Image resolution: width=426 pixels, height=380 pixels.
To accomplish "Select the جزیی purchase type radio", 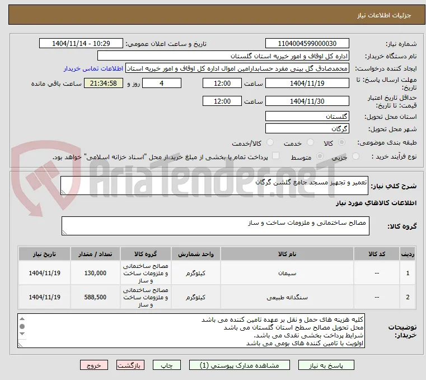I will click(355, 156).
